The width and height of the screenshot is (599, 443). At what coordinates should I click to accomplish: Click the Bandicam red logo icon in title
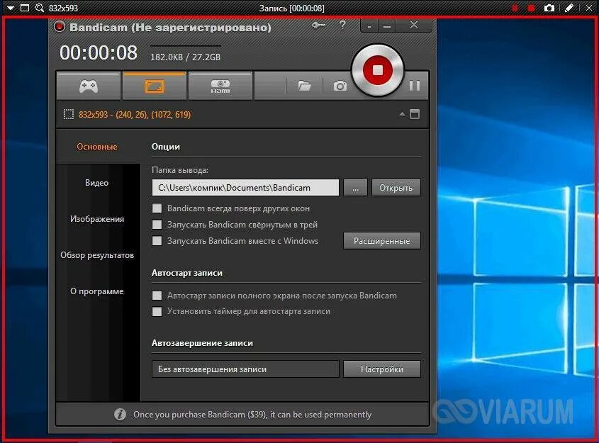60,27
